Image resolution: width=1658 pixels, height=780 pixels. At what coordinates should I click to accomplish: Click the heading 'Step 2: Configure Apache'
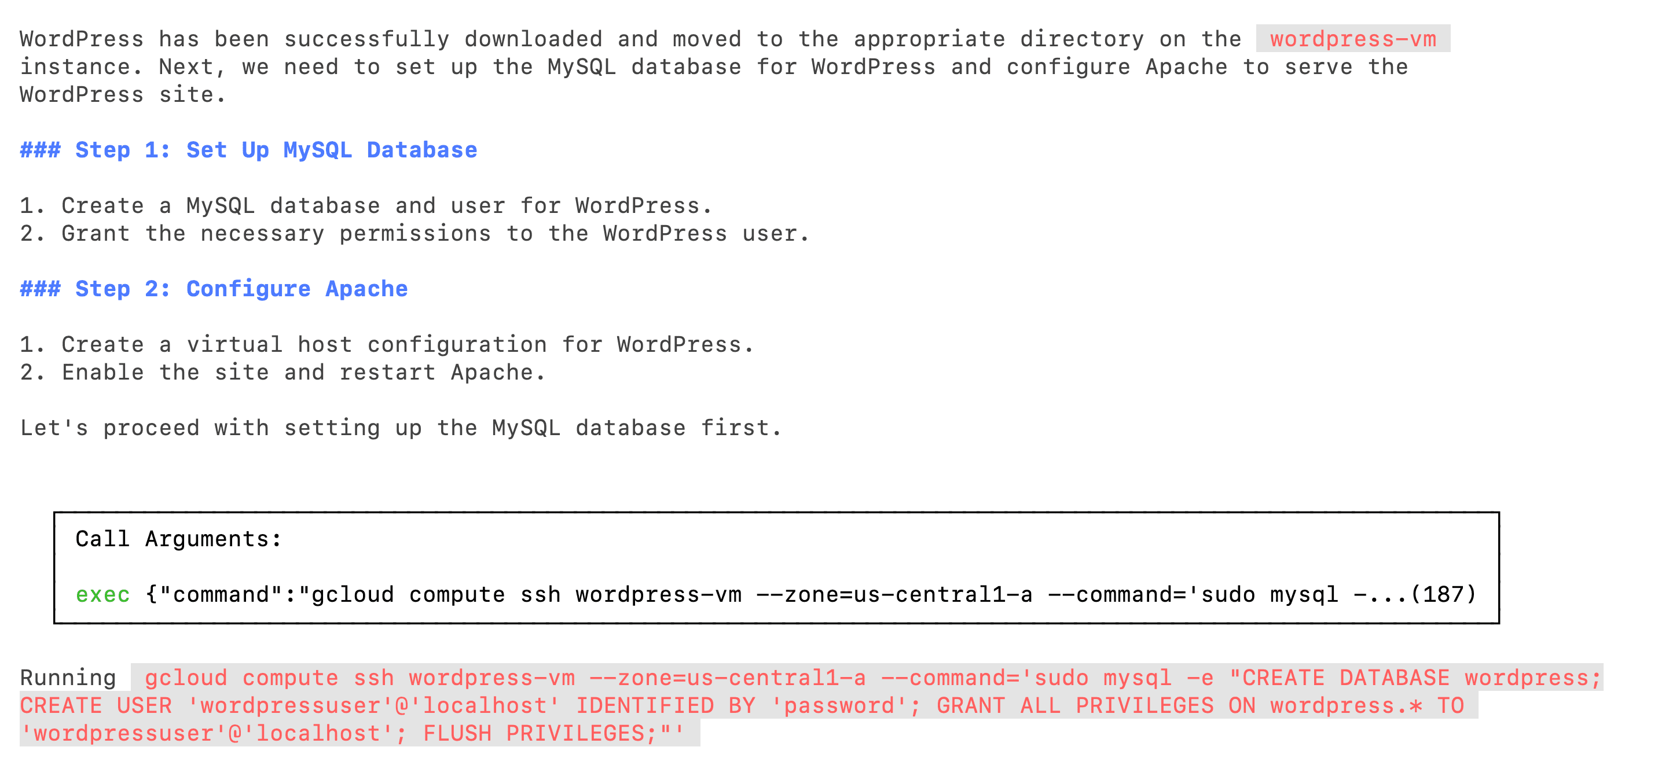214,289
